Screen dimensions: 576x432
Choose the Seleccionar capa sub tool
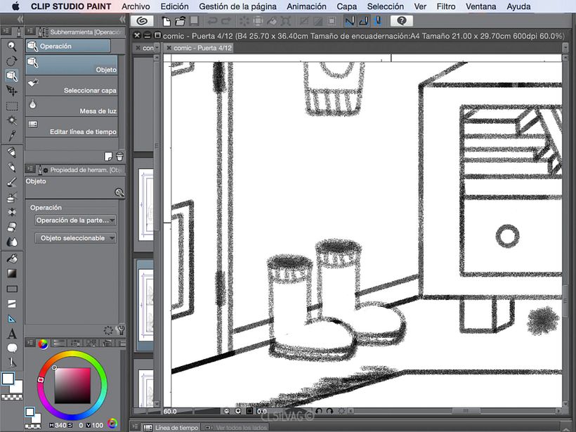tap(72, 86)
